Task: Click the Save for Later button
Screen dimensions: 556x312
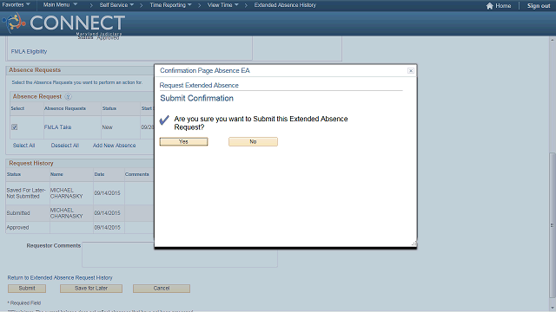Action: click(x=91, y=289)
